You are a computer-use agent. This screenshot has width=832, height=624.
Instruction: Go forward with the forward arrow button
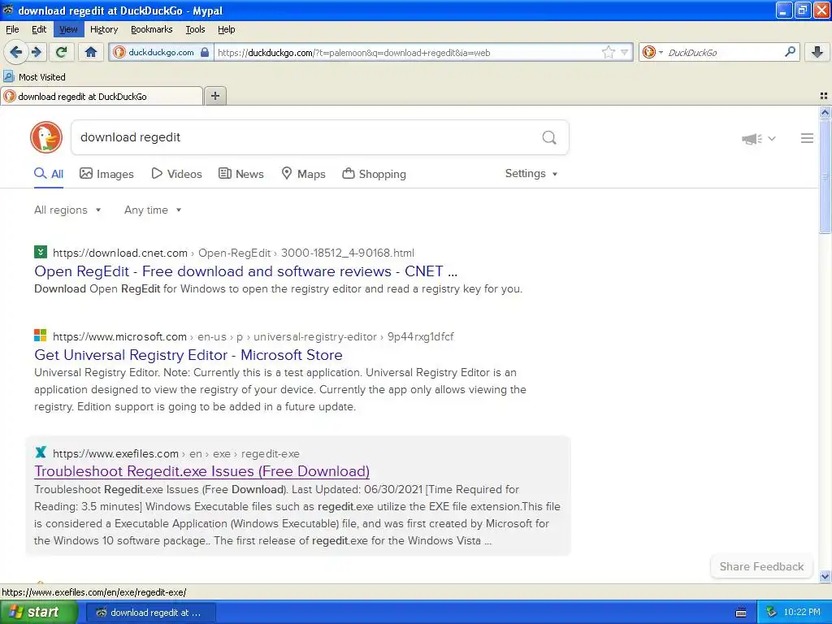pyautogui.click(x=36, y=52)
